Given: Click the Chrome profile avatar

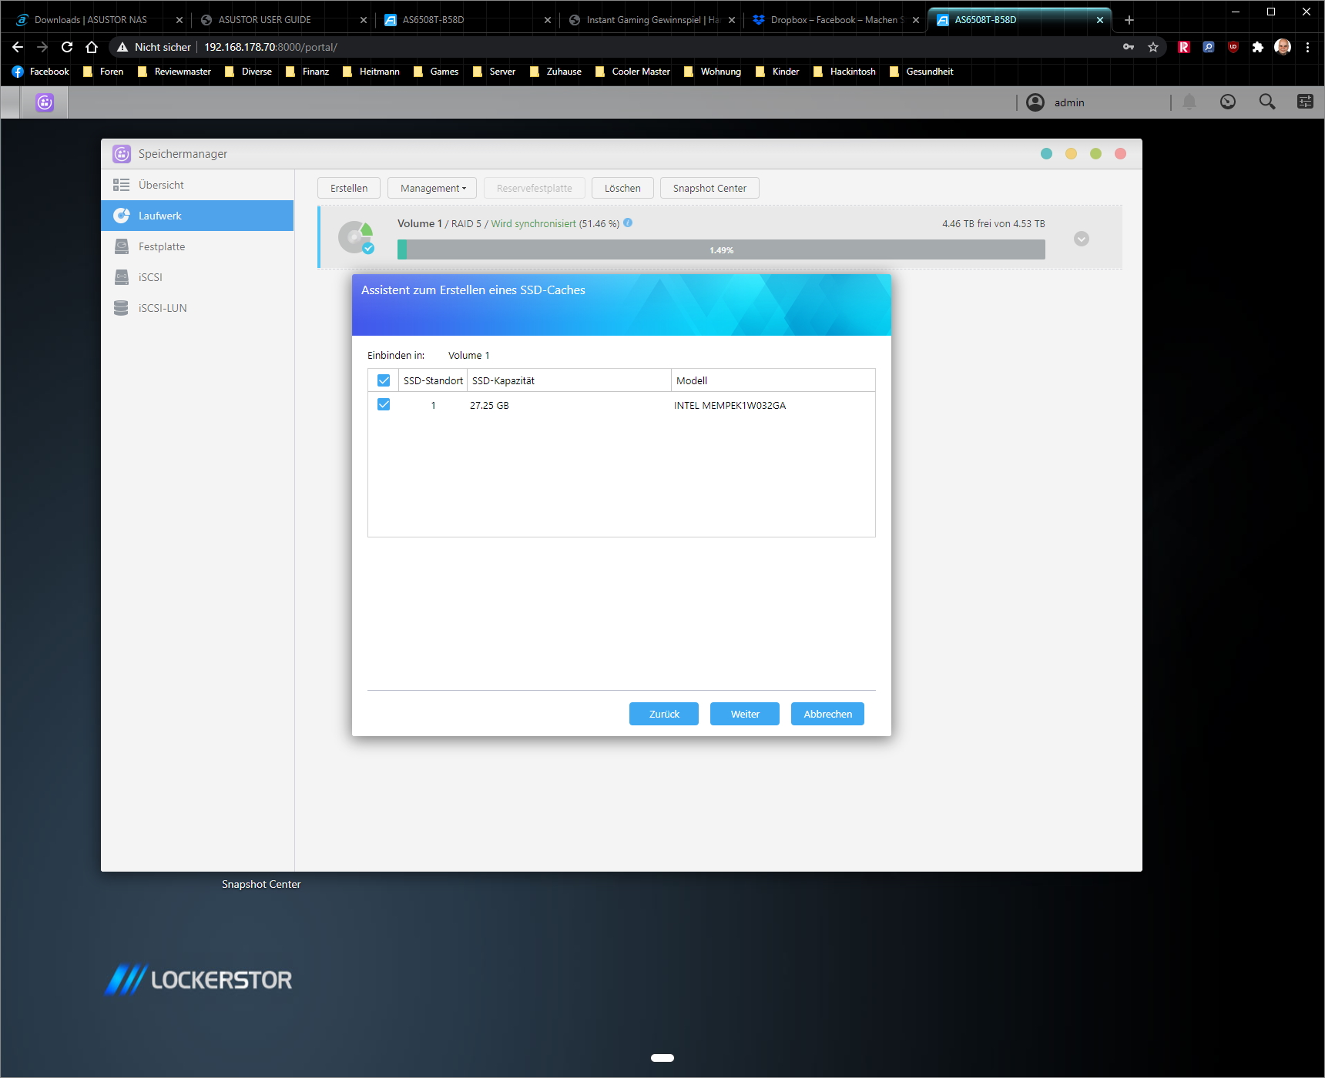Looking at the screenshot, I should 1283,47.
